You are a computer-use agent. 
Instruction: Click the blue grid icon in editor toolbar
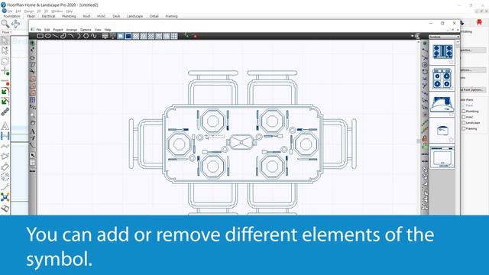[x=32, y=100]
